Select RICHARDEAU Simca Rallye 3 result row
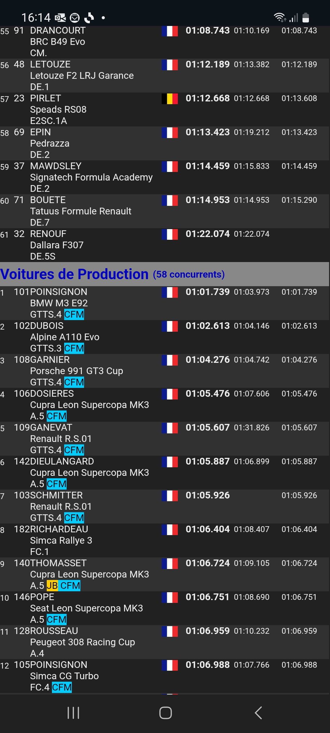The image size is (330, 733). (164, 540)
